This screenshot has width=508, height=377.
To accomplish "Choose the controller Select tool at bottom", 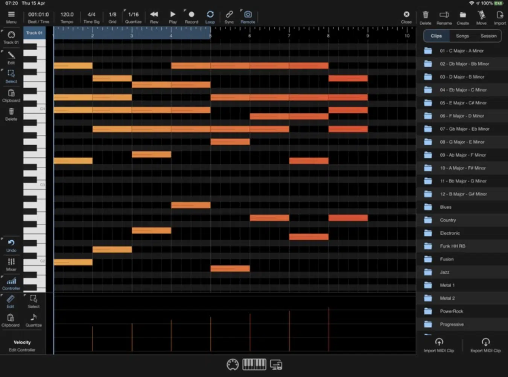I will point(33,302).
